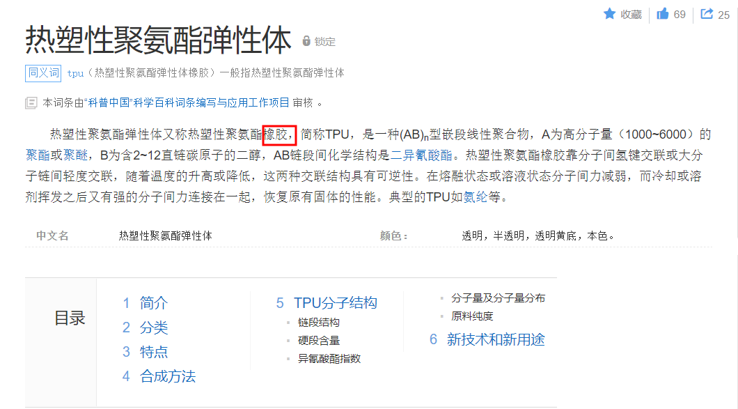Click the thumbs-up like icon

pos(663,14)
